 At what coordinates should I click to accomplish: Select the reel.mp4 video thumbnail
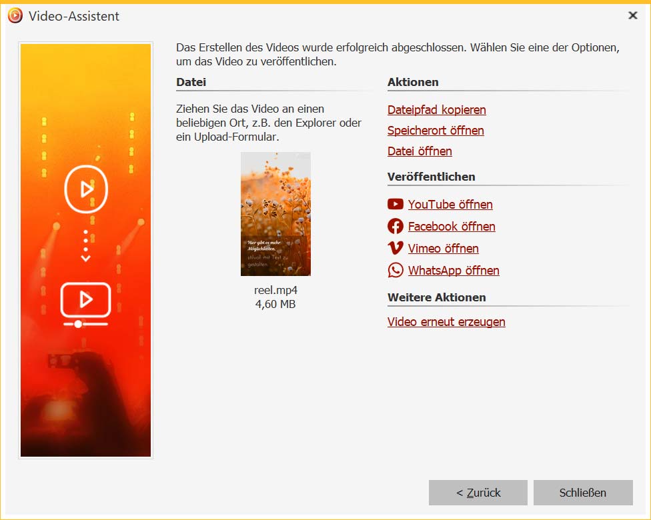coord(275,214)
